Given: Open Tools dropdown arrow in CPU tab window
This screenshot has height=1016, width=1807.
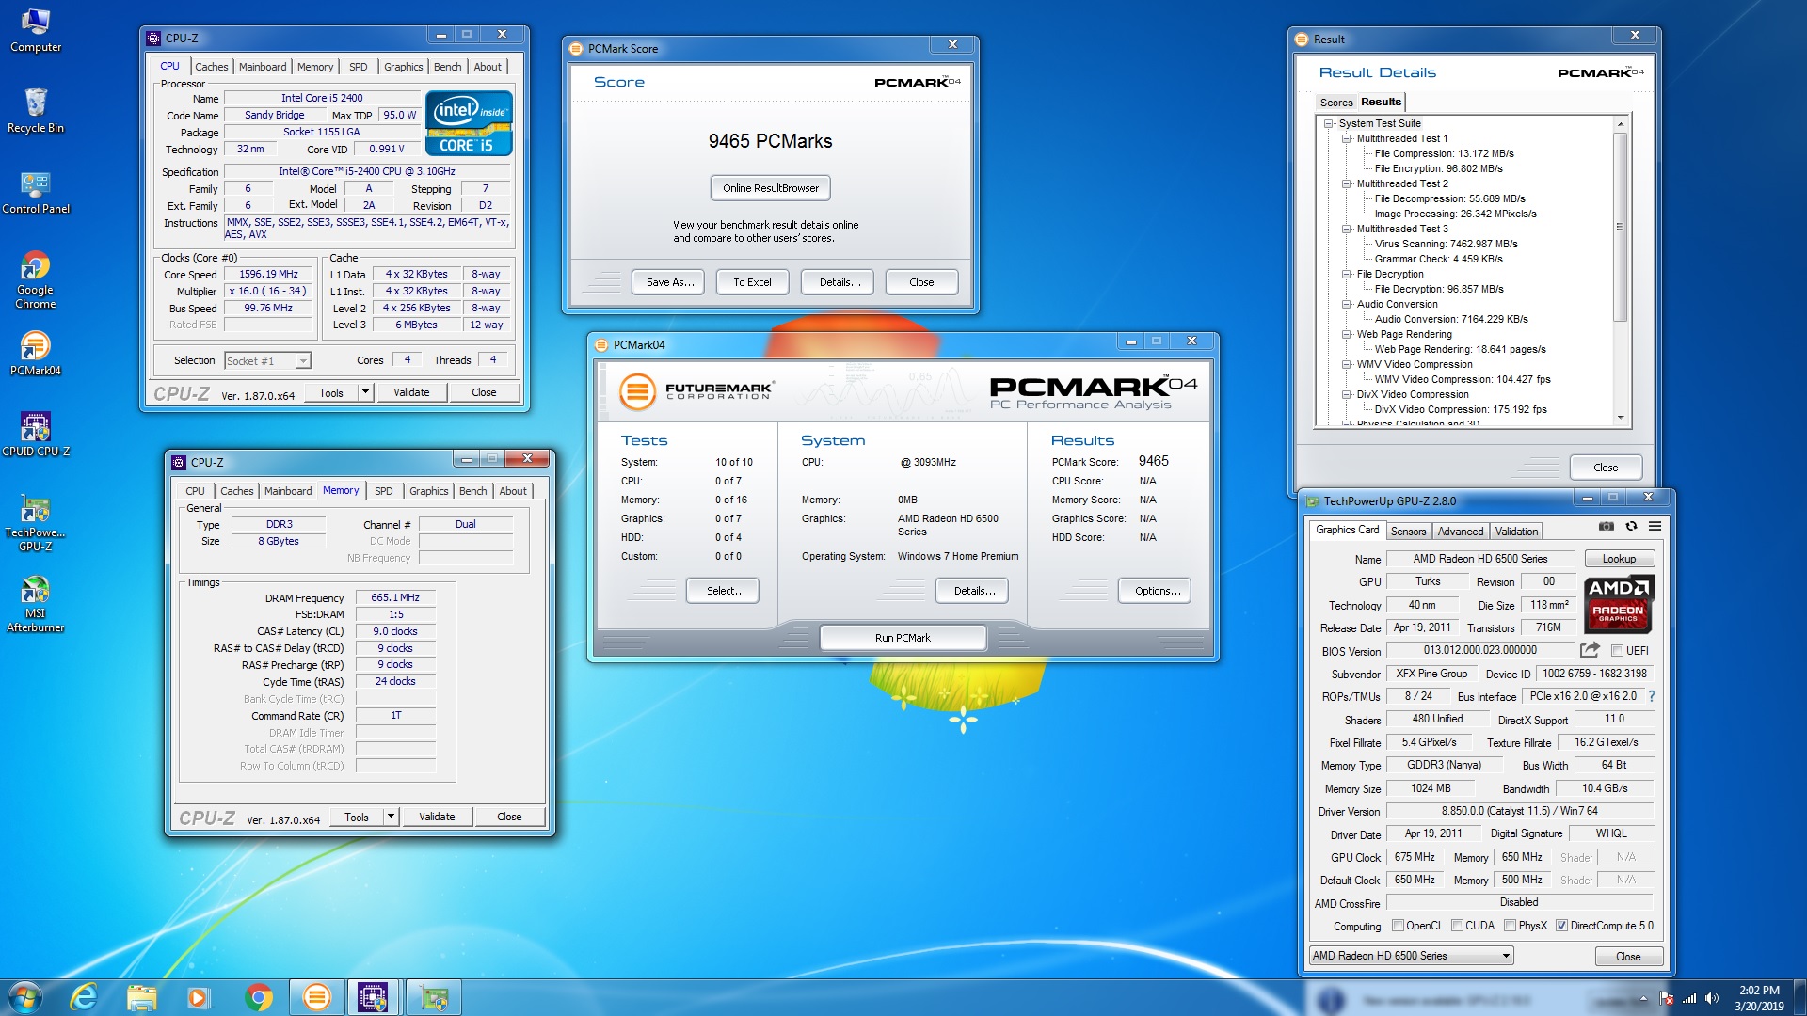Looking at the screenshot, I should tap(365, 392).
